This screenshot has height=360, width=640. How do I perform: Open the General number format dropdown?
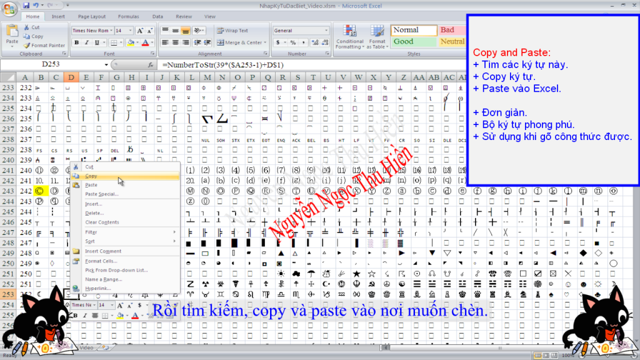[326, 31]
